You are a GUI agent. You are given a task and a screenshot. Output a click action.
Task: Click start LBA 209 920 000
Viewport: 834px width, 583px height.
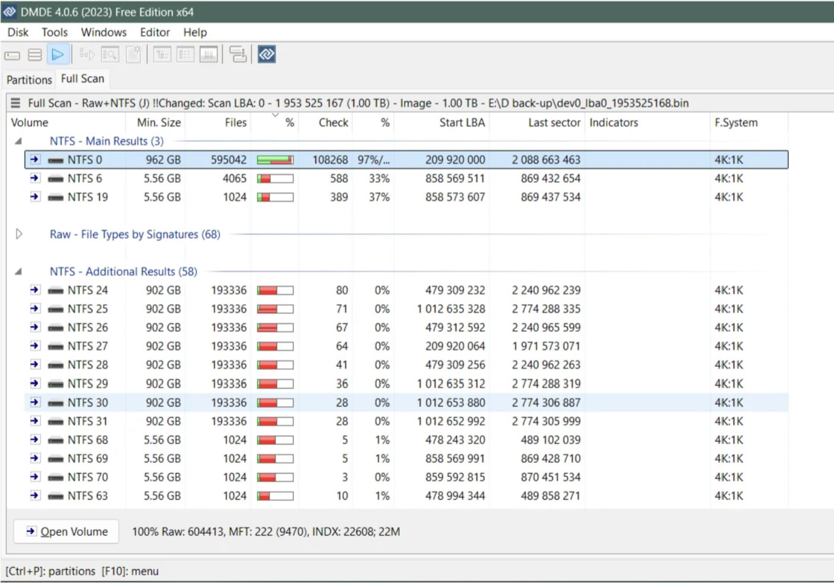coord(455,160)
